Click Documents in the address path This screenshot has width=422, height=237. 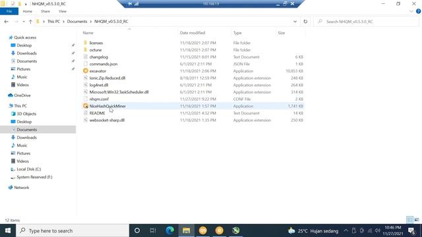point(77,22)
